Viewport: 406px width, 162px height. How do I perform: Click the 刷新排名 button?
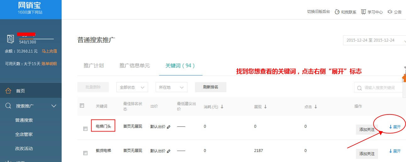coord(210,87)
